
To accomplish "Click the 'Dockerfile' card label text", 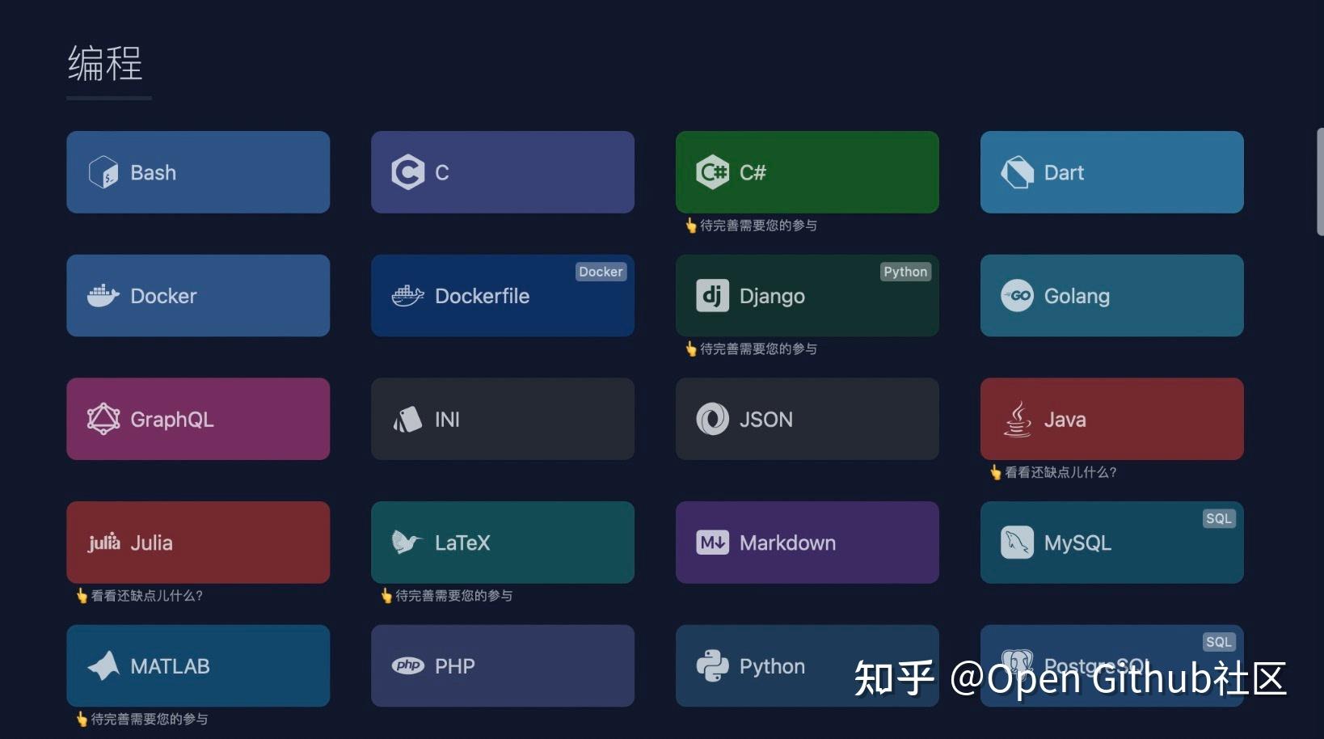I will click(483, 296).
